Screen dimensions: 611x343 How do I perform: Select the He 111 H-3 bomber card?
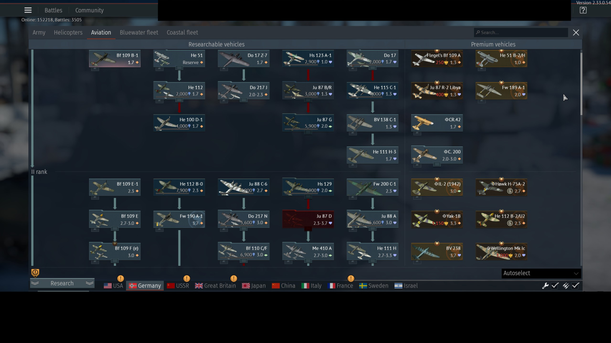373,155
